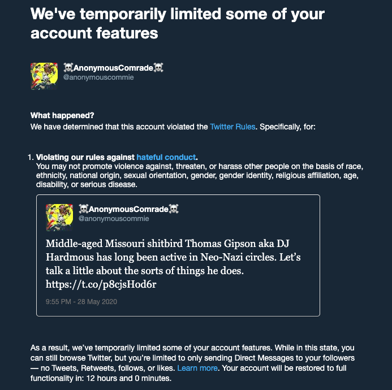Viewport: 392px width, 390px height.
Task: Click the @anonymouscommie handle in quoted tweet
Action: (x=114, y=219)
